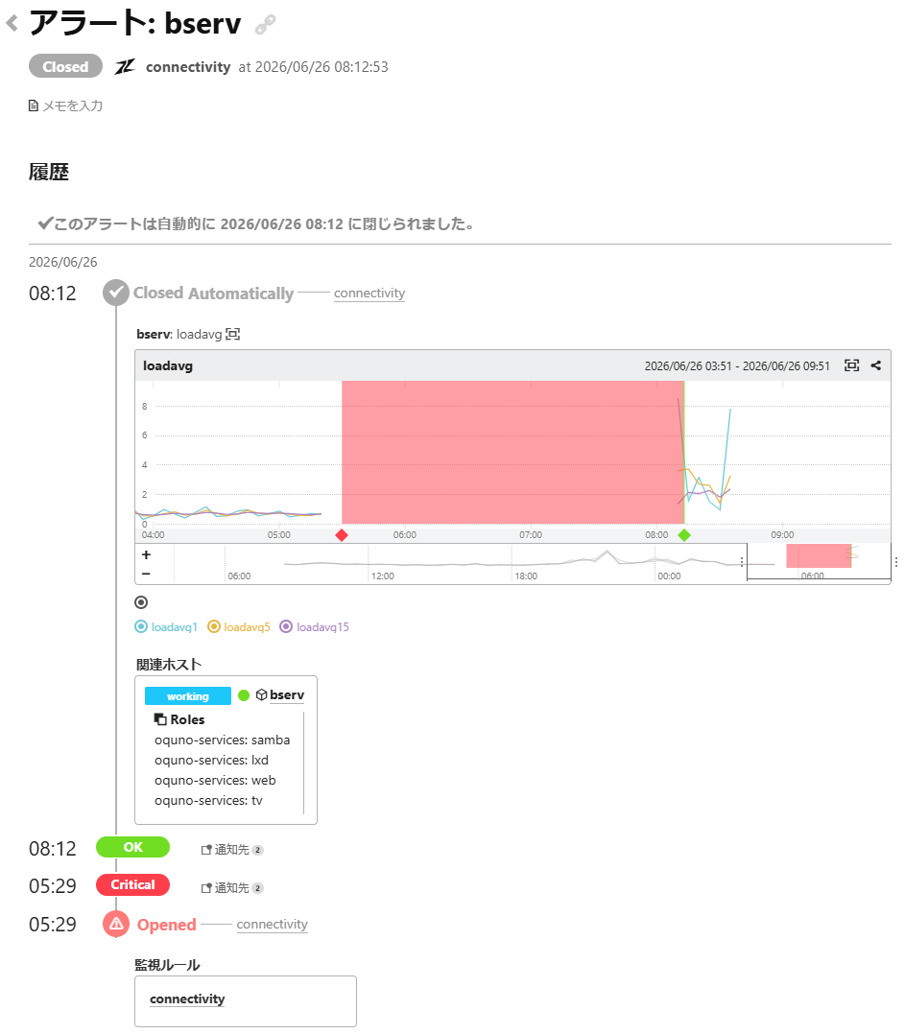This screenshot has width=905, height=1034.
Task: Expand 通知先 for the 05:29 Critical entry
Action: point(232,887)
